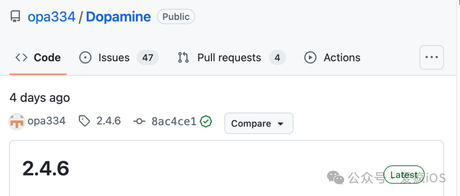Click the Issues count badge showing 47
The image size is (460, 196).
(147, 58)
